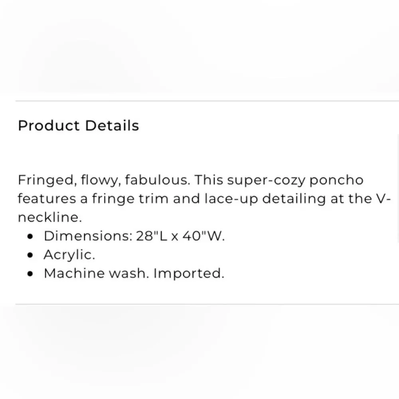The width and height of the screenshot is (399, 399).
Task: Click the "Acrylic." material text
Action: click(69, 255)
